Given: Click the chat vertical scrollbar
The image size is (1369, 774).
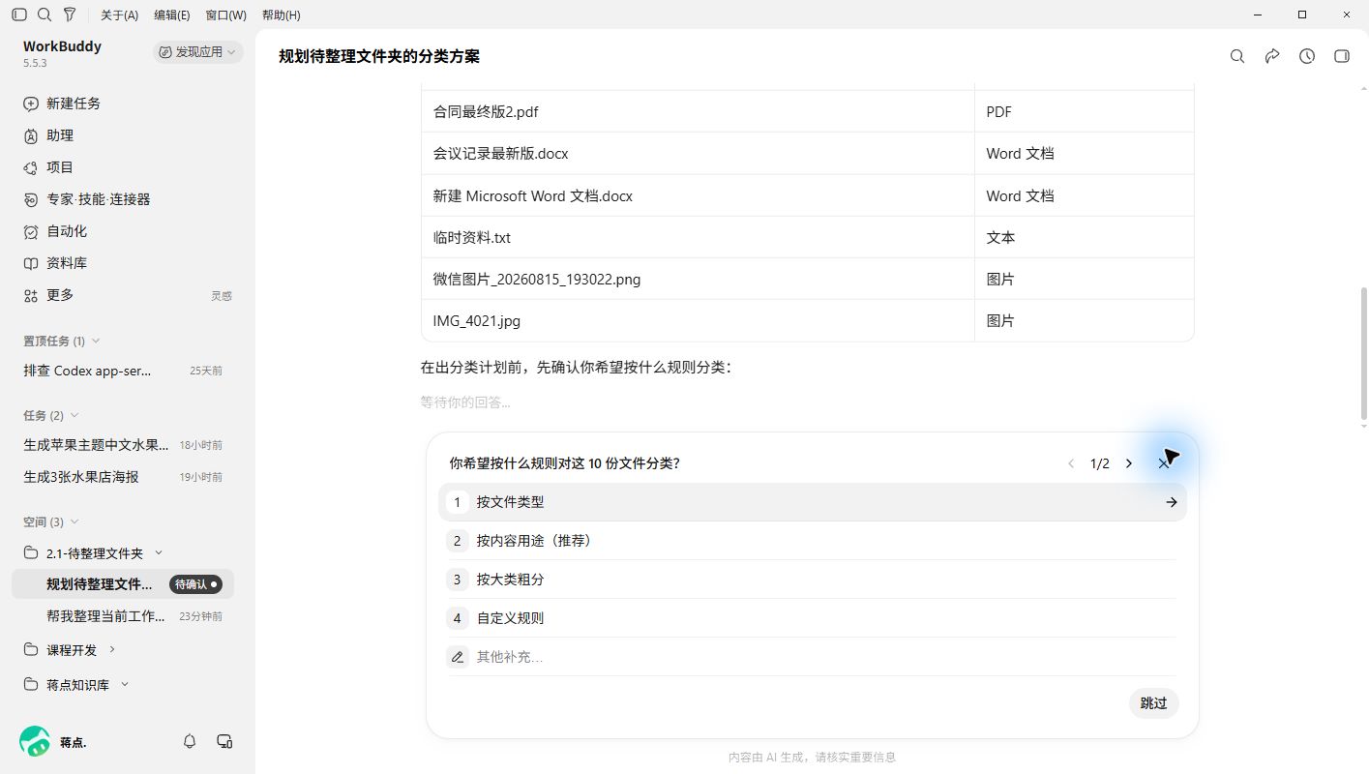Looking at the screenshot, I should [x=1364, y=353].
